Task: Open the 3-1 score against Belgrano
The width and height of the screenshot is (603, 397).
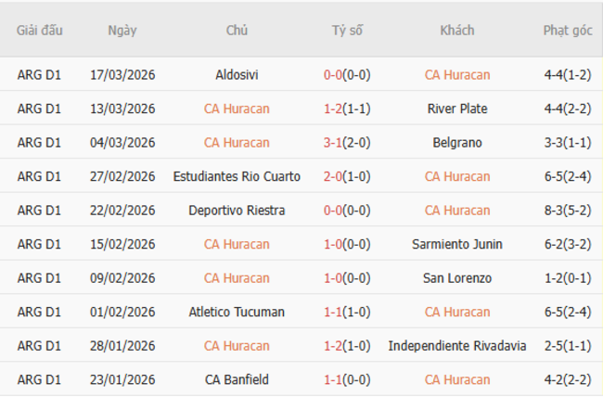Action: (x=333, y=143)
